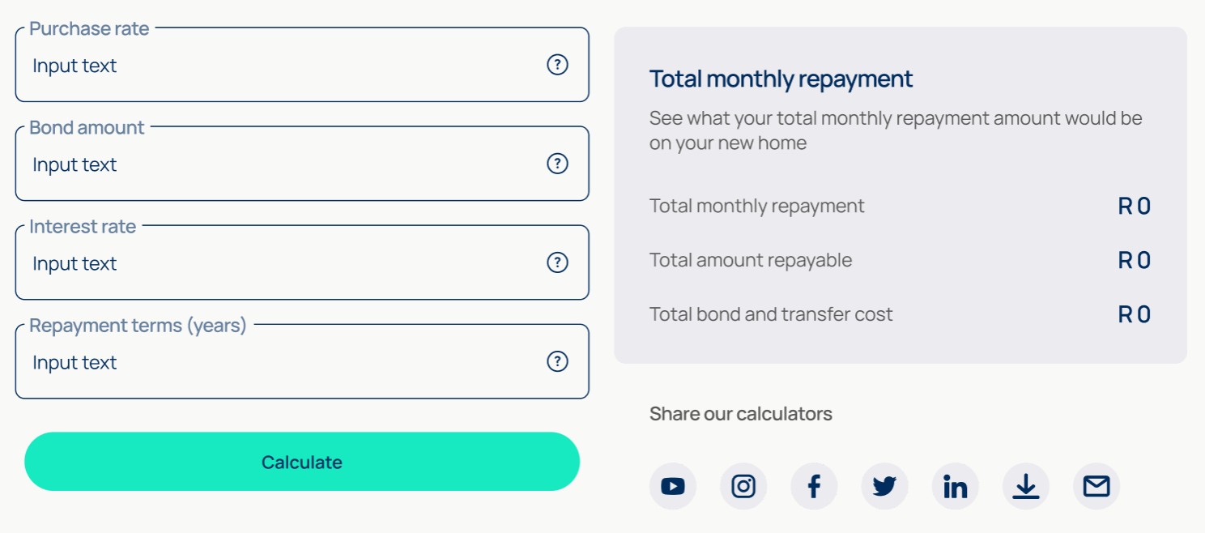
Task: Show help for the Interest rate field
Action: [x=557, y=262]
